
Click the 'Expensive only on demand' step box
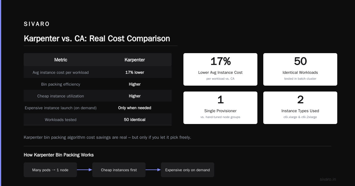[188, 170]
